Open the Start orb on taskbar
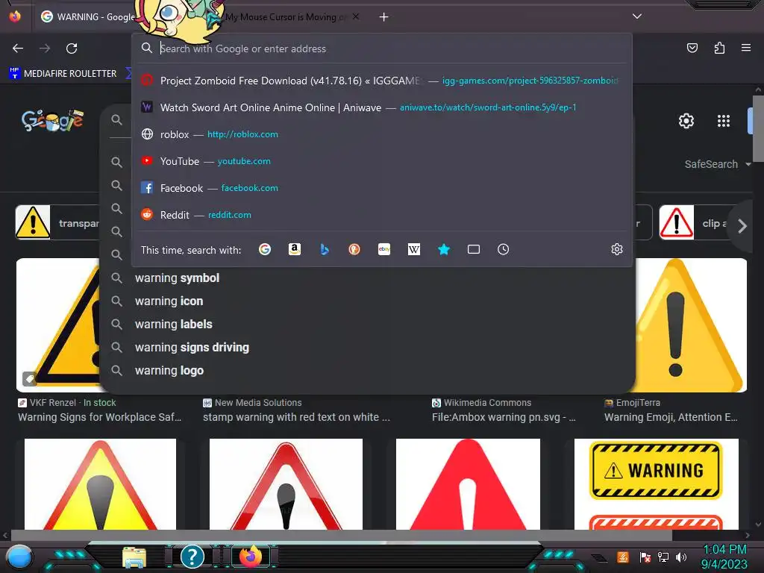This screenshot has width=764, height=573. [19, 557]
